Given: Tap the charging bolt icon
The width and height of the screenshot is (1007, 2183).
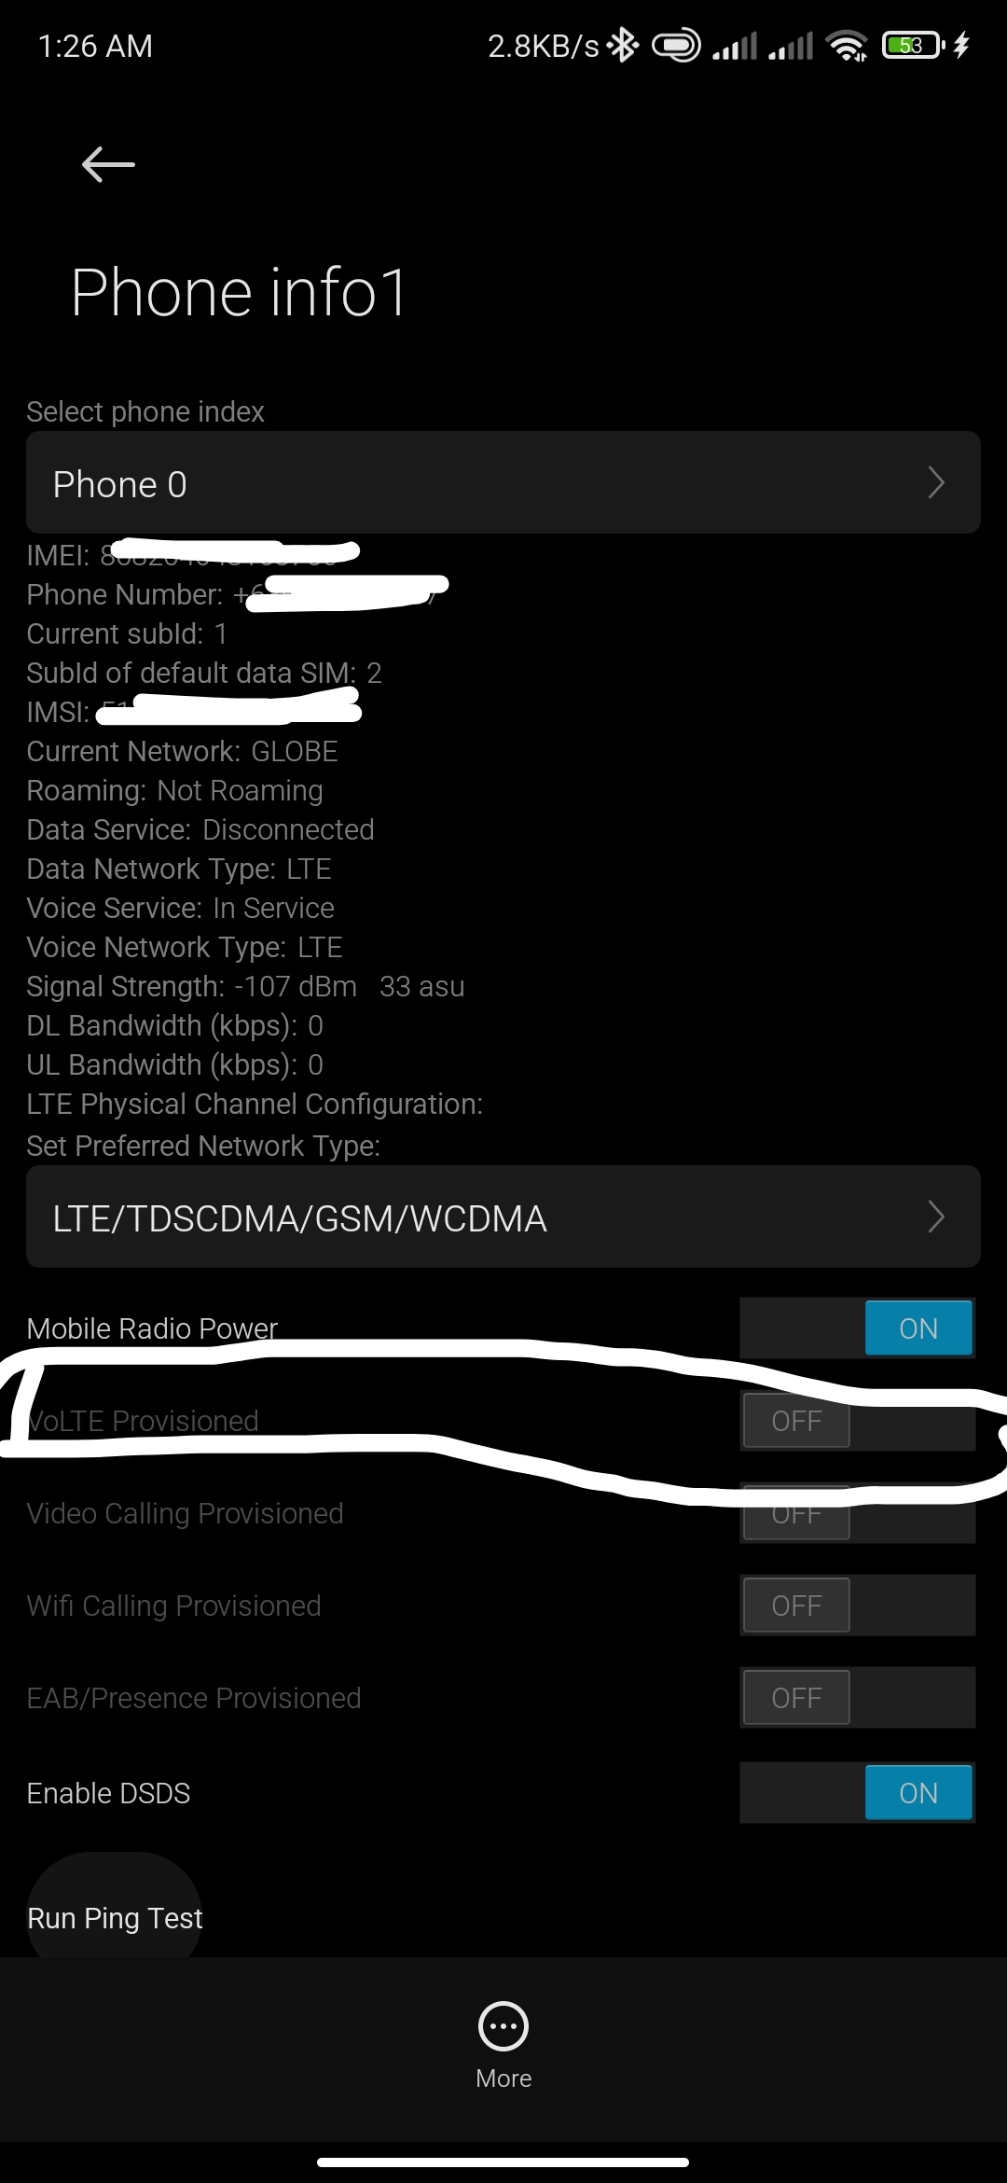Looking at the screenshot, I should point(961,45).
